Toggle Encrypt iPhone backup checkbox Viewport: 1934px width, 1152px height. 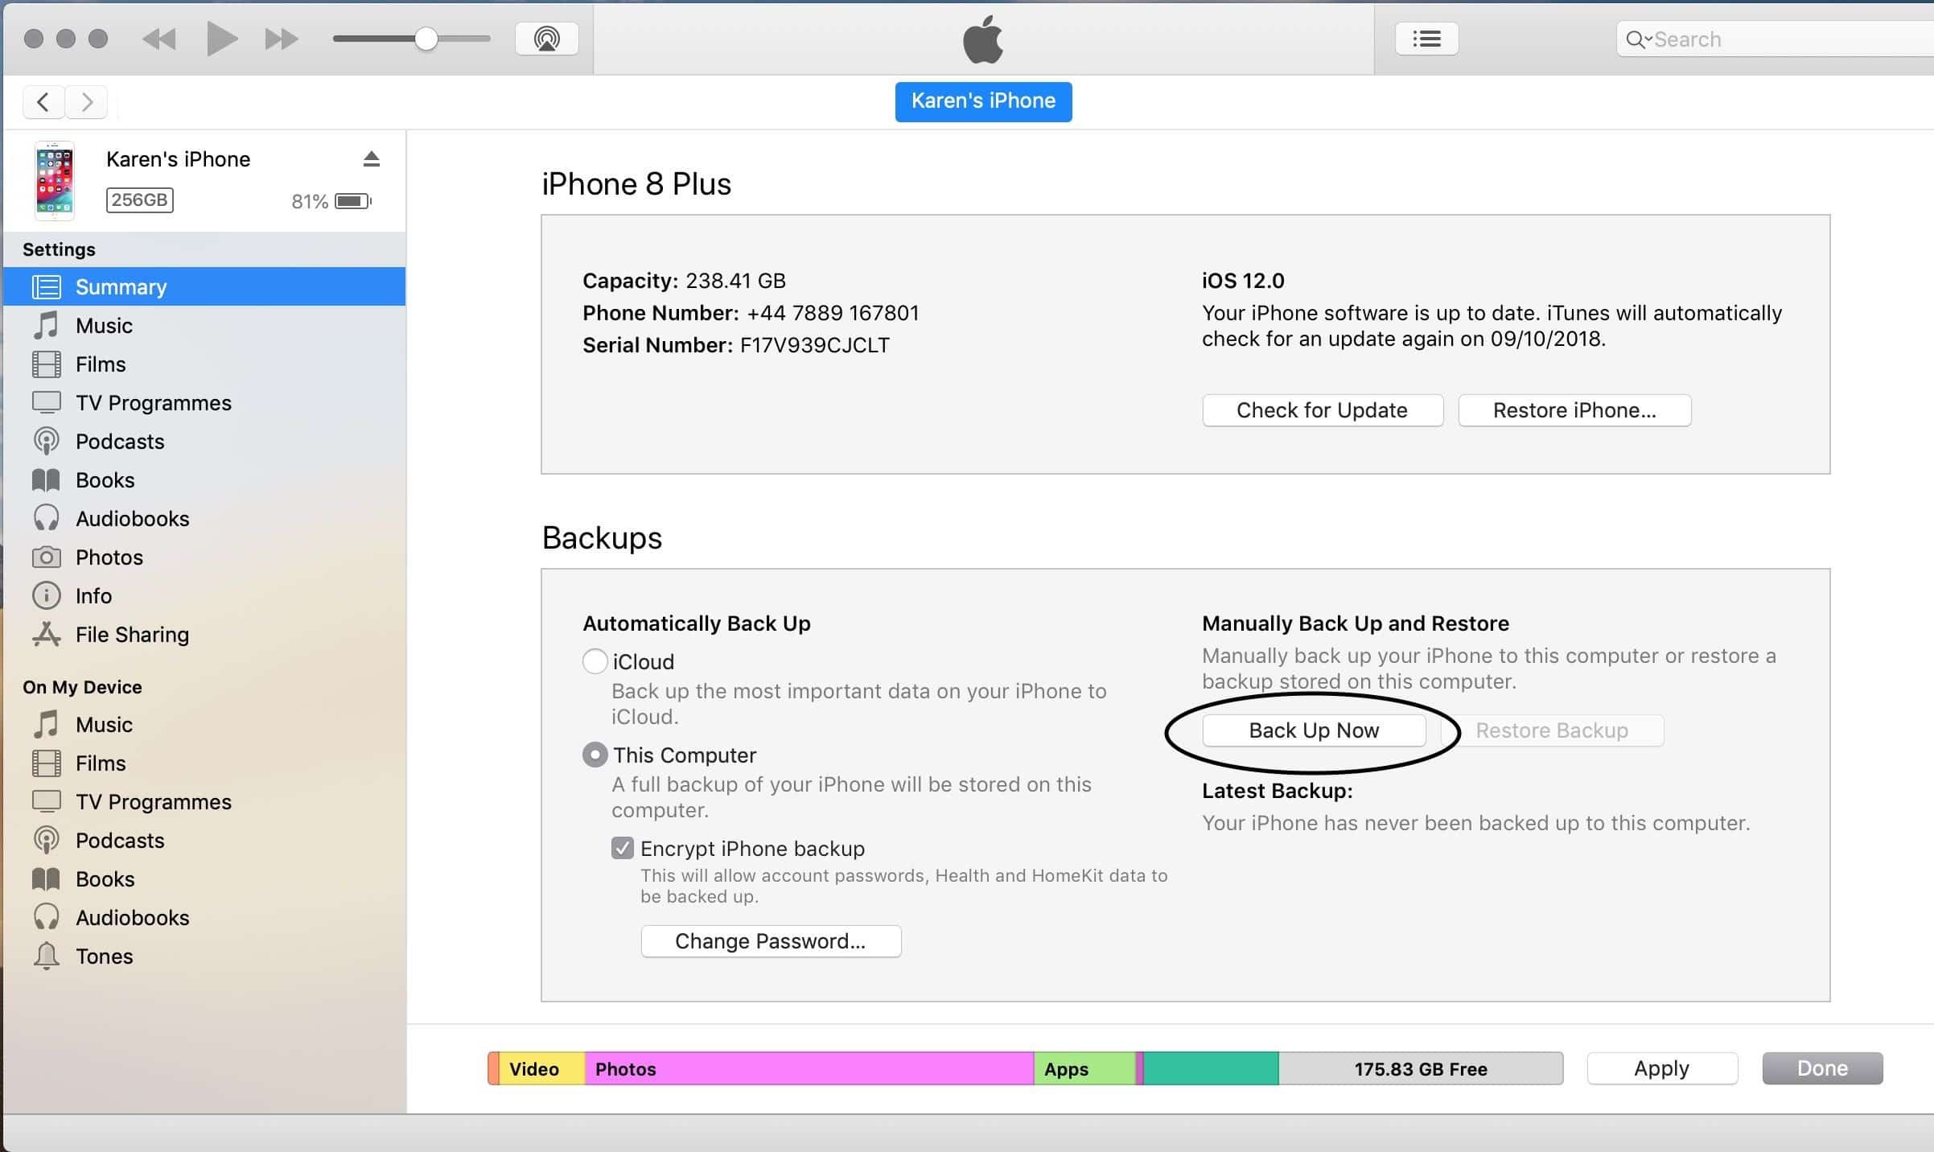(x=621, y=848)
